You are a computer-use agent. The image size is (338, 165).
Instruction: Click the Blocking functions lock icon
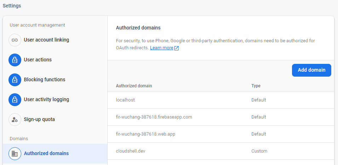(15, 80)
